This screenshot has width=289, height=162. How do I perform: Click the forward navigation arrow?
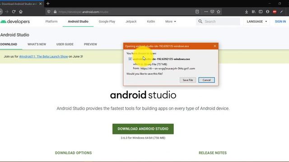[7, 12]
